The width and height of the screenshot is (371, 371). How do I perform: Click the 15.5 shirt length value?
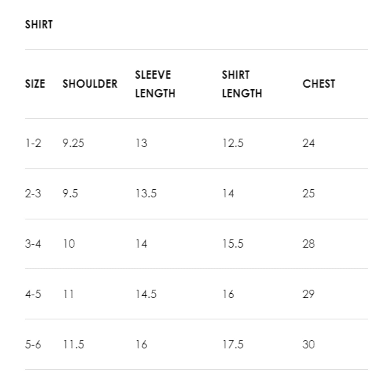coord(233,244)
